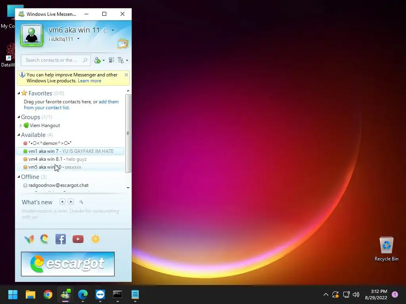Screen dimensions: 406x304
Task: Click the contact list scroll down arrow
Action: tap(128, 188)
